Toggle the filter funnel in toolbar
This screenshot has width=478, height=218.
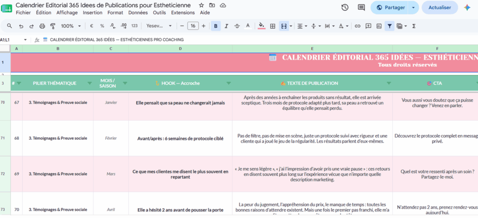[x=390, y=26]
